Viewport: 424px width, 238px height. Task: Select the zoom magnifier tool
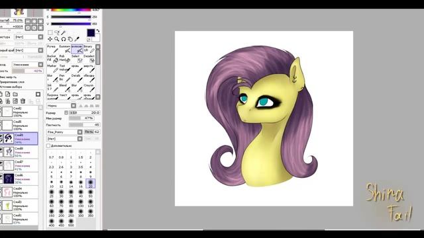(x=57, y=39)
